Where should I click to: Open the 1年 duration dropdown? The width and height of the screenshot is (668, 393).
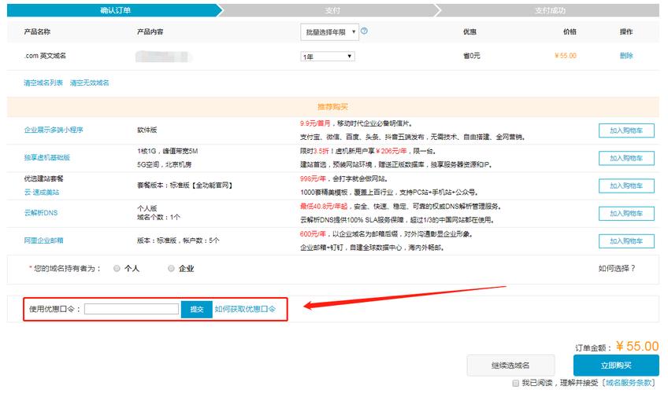pyautogui.click(x=328, y=56)
